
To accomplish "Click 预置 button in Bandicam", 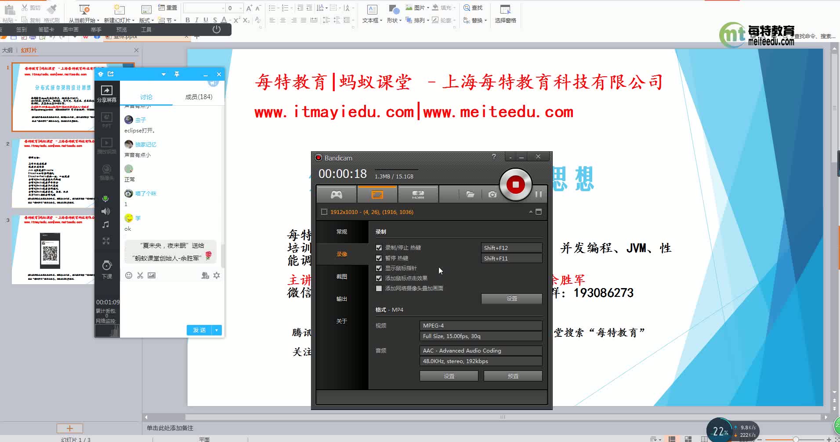I will pyautogui.click(x=513, y=376).
